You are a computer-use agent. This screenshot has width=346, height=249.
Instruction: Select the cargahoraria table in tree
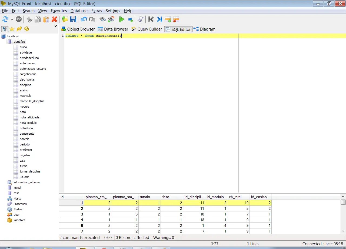(28, 74)
